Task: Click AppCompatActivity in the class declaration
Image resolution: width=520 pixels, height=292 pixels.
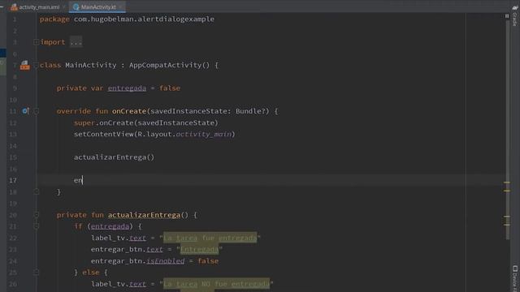Action: [165, 65]
